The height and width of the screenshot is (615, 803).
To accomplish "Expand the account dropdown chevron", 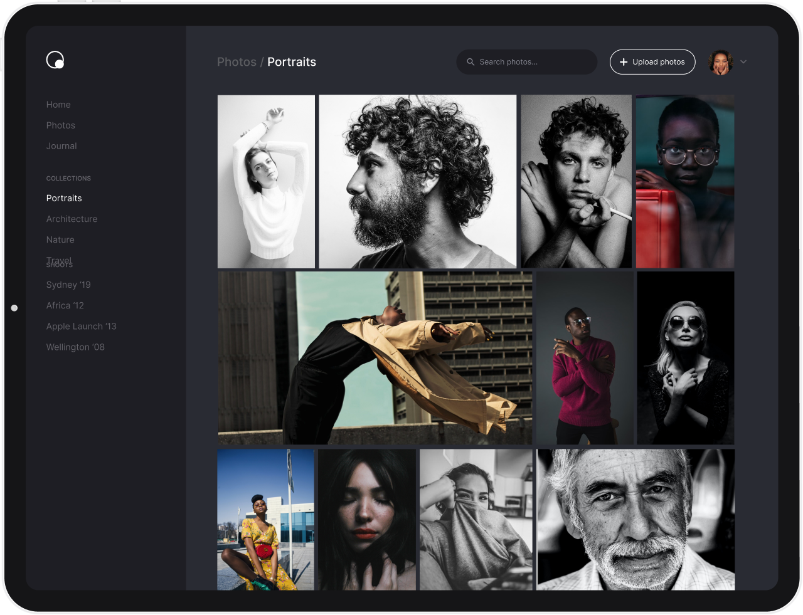I will pyautogui.click(x=743, y=62).
